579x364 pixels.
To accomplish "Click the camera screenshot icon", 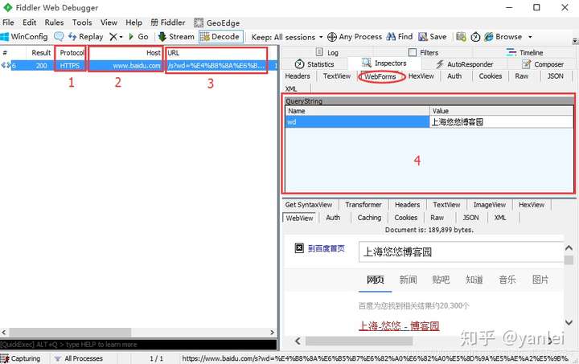I will 461,37.
